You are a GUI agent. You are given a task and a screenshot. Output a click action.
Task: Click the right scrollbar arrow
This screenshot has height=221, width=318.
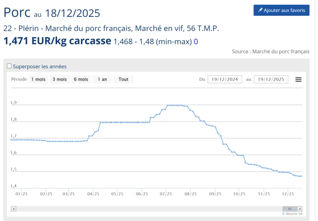300,209
